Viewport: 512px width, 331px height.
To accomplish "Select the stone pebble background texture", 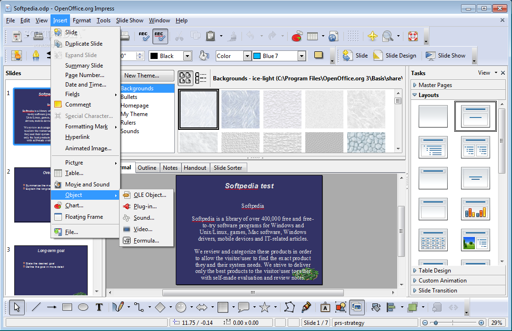I will 366,143.
